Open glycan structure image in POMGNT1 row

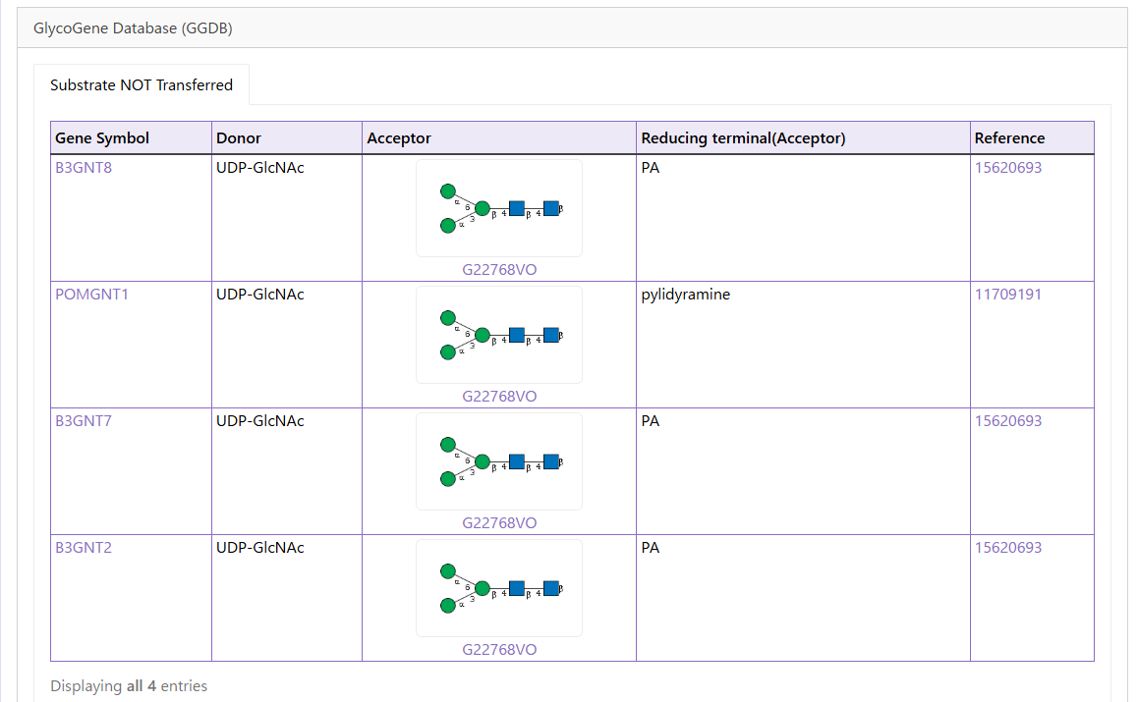click(x=499, y=335)
